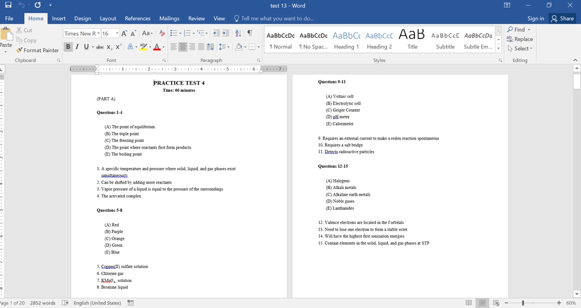This screenshot has height=308, width=581.
Task: Copy the selection to clipboard
Action: pyautogui.click(x=26, y=40)
